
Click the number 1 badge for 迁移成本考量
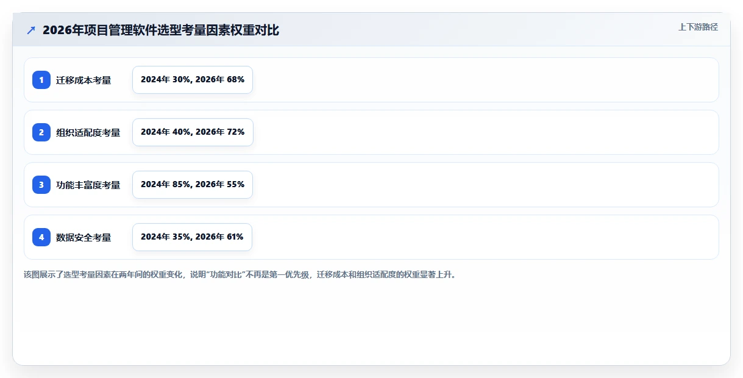tap(41, 80)
